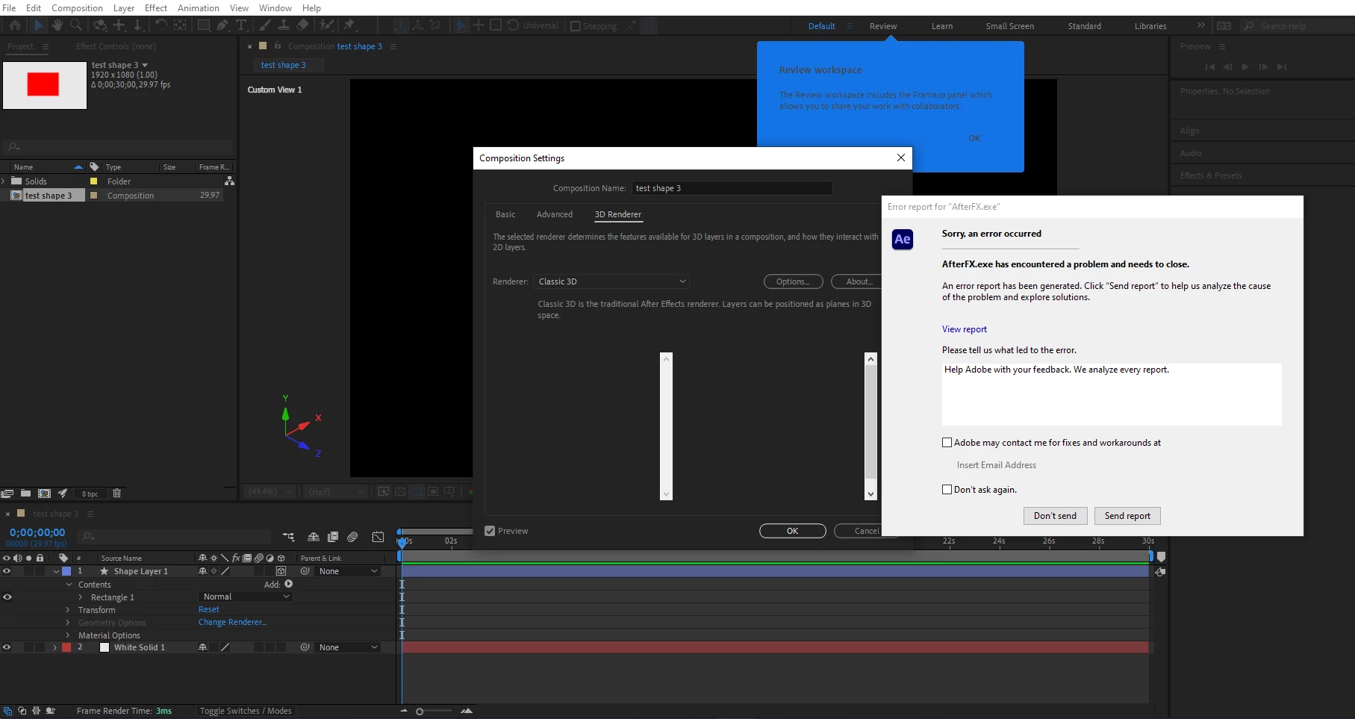Open the Renderer dropdown showing Classic 3D
The image size is (1355, 719).
(611, 281)
